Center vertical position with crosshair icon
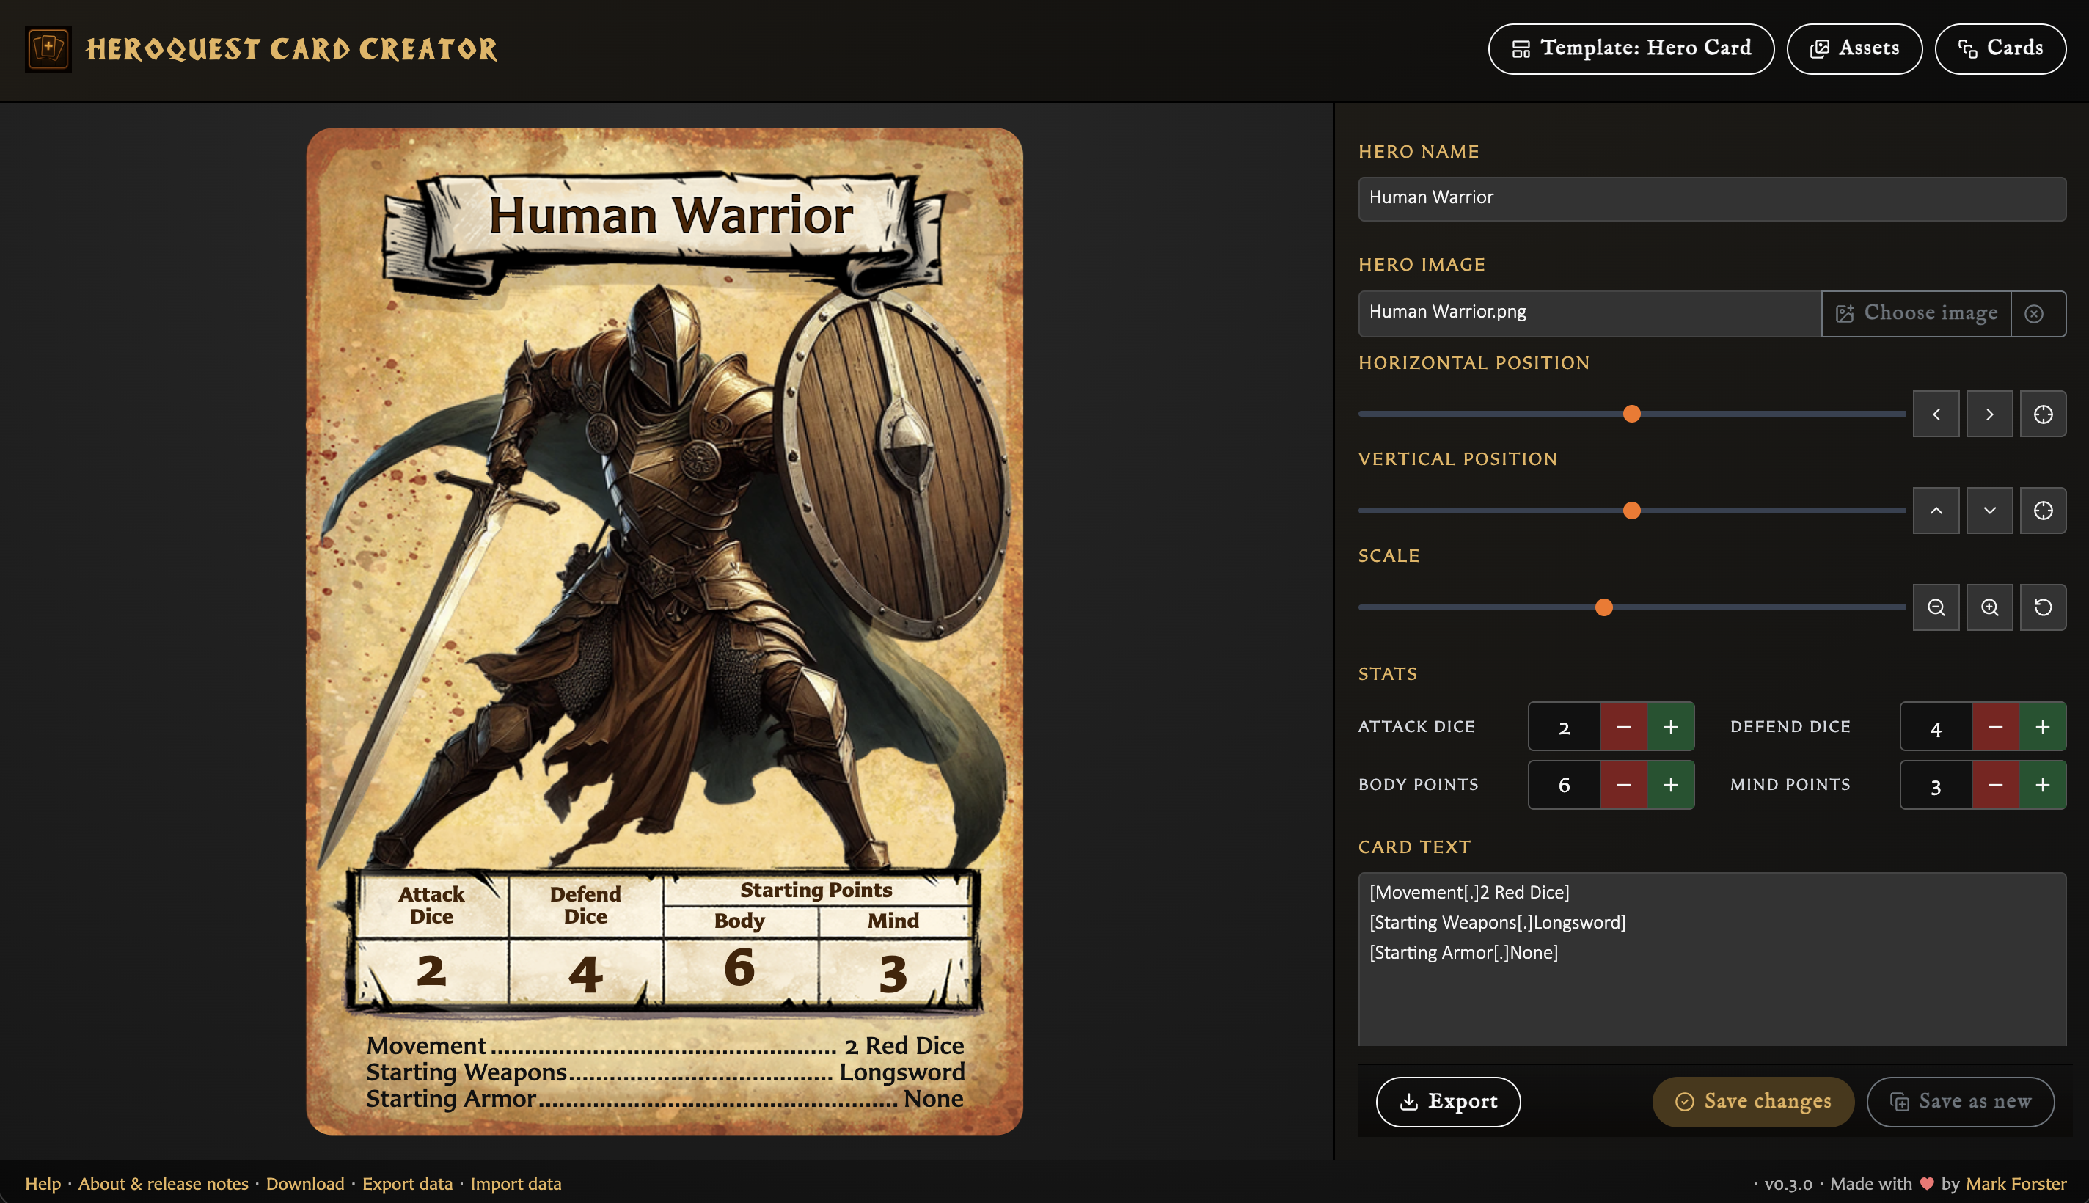 click(x=2043, y=511)
